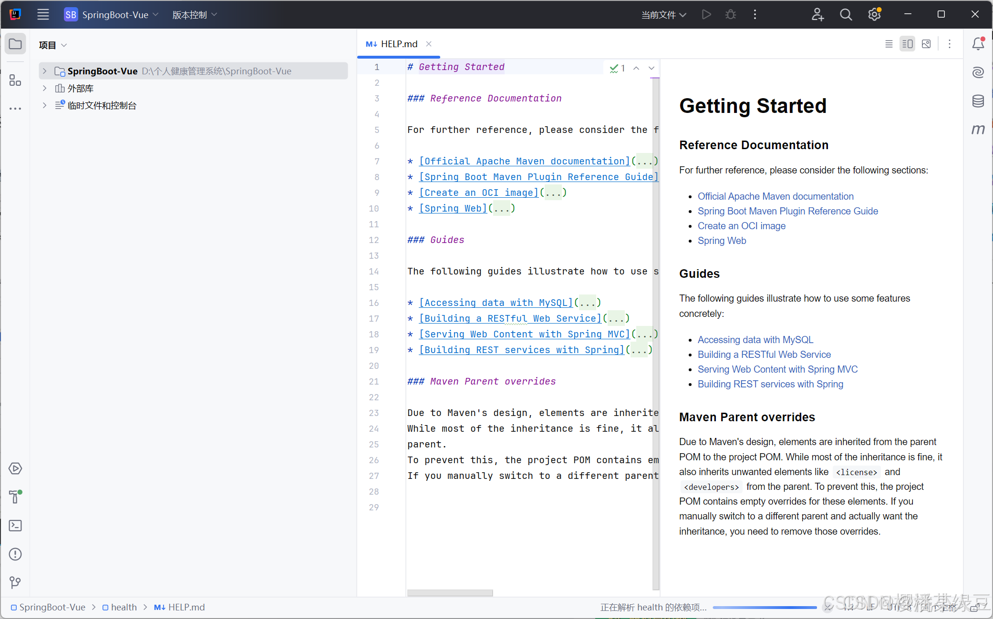Click [Spring Web] link text in editor

[453, 208]
